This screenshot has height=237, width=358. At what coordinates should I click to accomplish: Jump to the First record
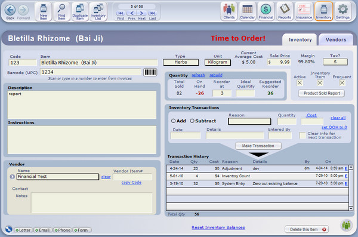[121, 13]
